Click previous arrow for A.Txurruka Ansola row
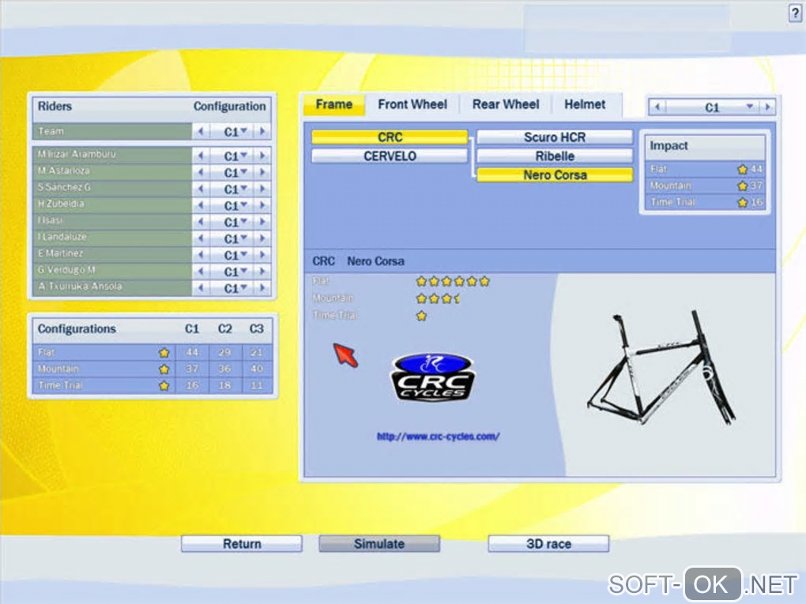 [x=201, y=287]
